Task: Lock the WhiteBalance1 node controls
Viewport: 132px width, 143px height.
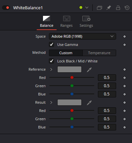Action: click(118, 8)
